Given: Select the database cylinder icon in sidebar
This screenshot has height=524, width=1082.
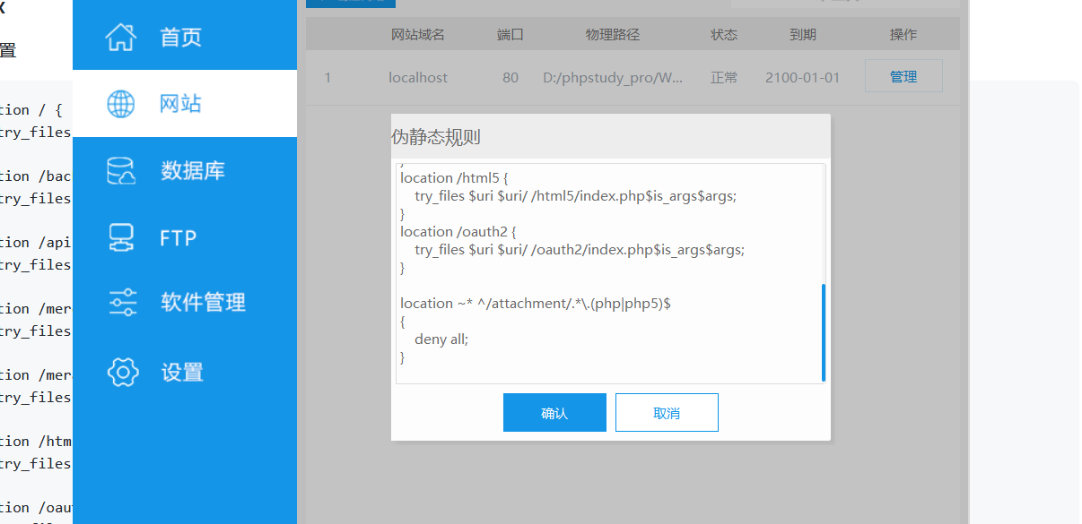Looking at the screenshot, I should [x=122, y=170].
